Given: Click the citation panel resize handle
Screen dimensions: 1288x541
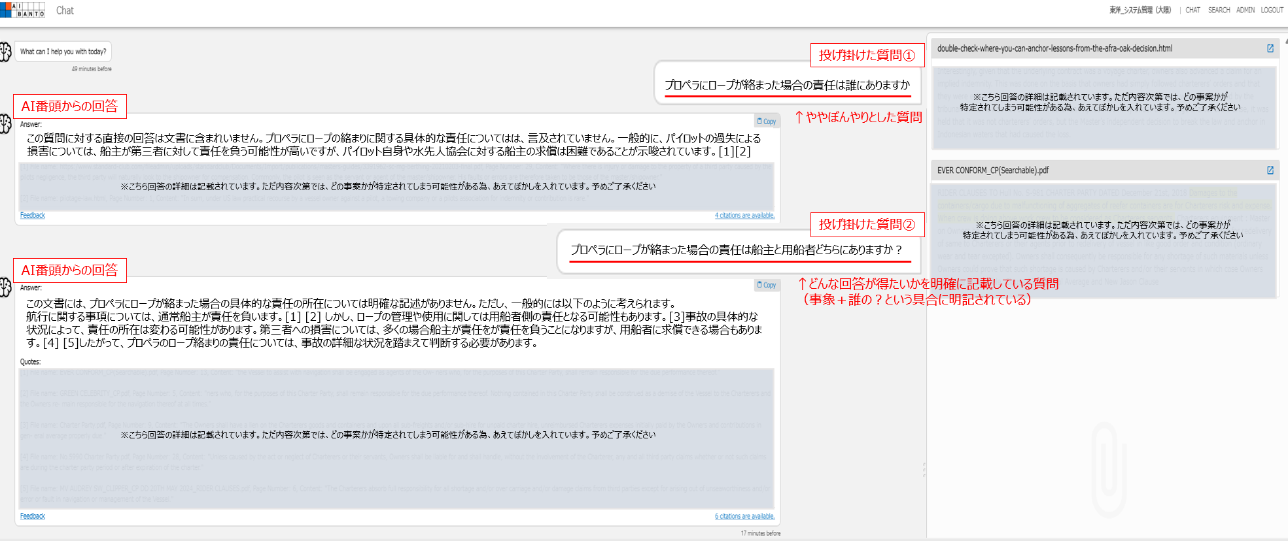Looking at the screenshot, I should pos(924,469).
